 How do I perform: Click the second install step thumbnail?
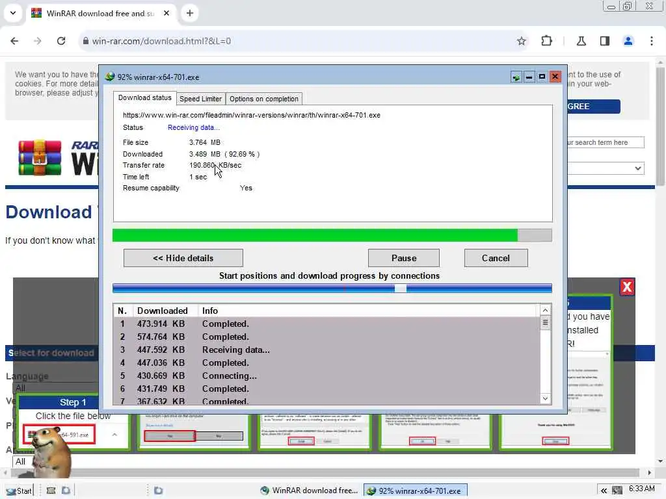(x=194, y=431)
